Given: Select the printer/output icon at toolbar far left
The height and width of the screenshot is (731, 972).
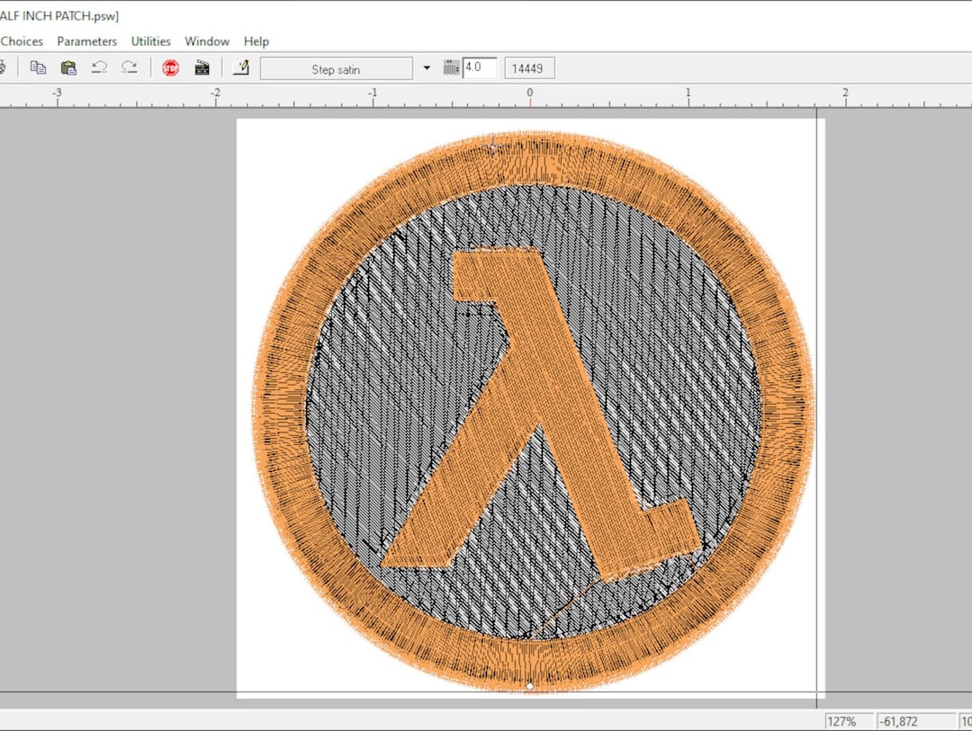Looking at the screenshot, I should [x=4, y=67].
